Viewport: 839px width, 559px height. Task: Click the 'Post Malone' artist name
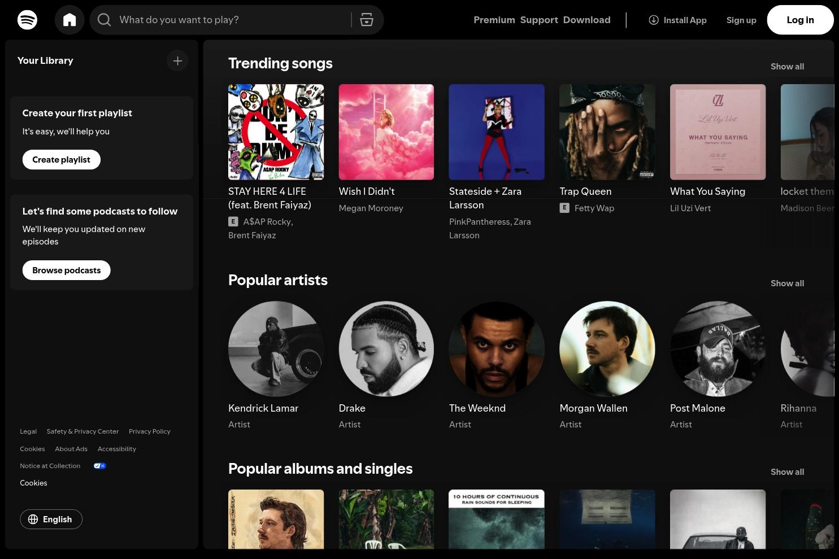click(x=698, y=408)
